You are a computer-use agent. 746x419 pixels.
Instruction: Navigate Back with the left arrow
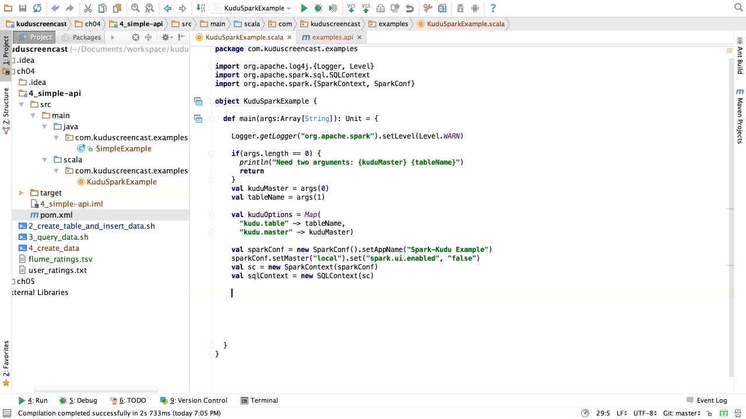click(x=168, y=8)
